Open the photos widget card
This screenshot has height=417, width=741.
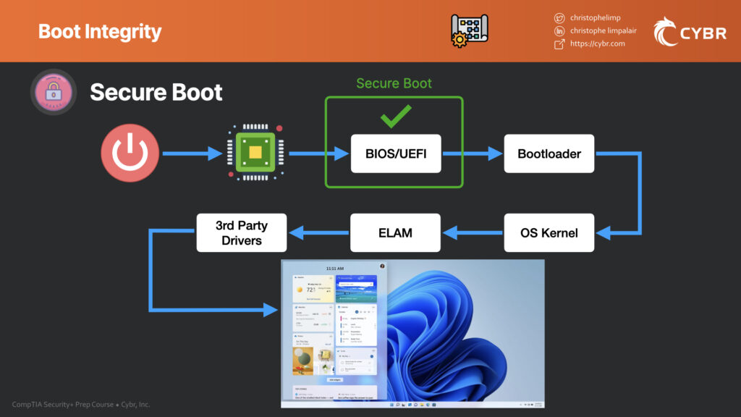(x=313, y=354)
